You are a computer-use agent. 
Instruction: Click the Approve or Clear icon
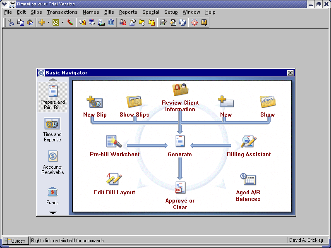(x=180, y=187)
